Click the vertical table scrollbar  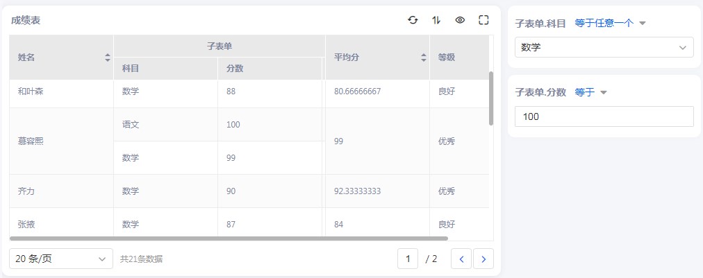coord(491,97)
